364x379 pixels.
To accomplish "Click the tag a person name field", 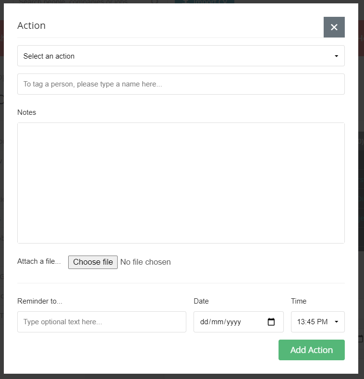I will tap(181, 84).
